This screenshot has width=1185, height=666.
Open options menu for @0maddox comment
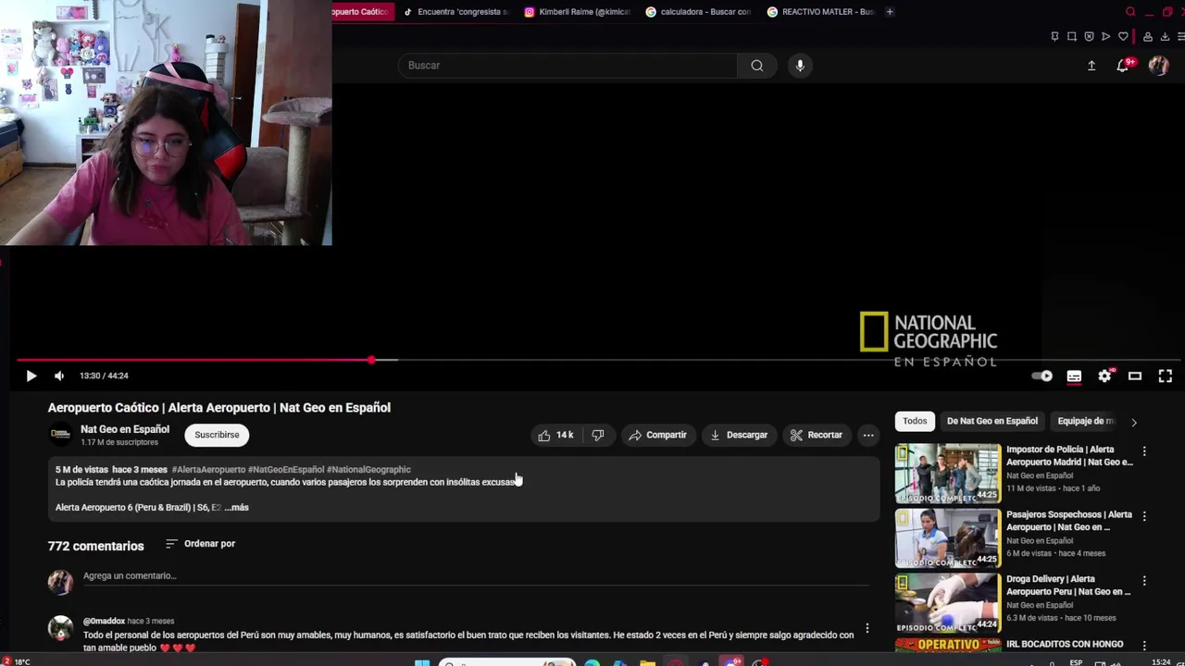pos(867,628)
